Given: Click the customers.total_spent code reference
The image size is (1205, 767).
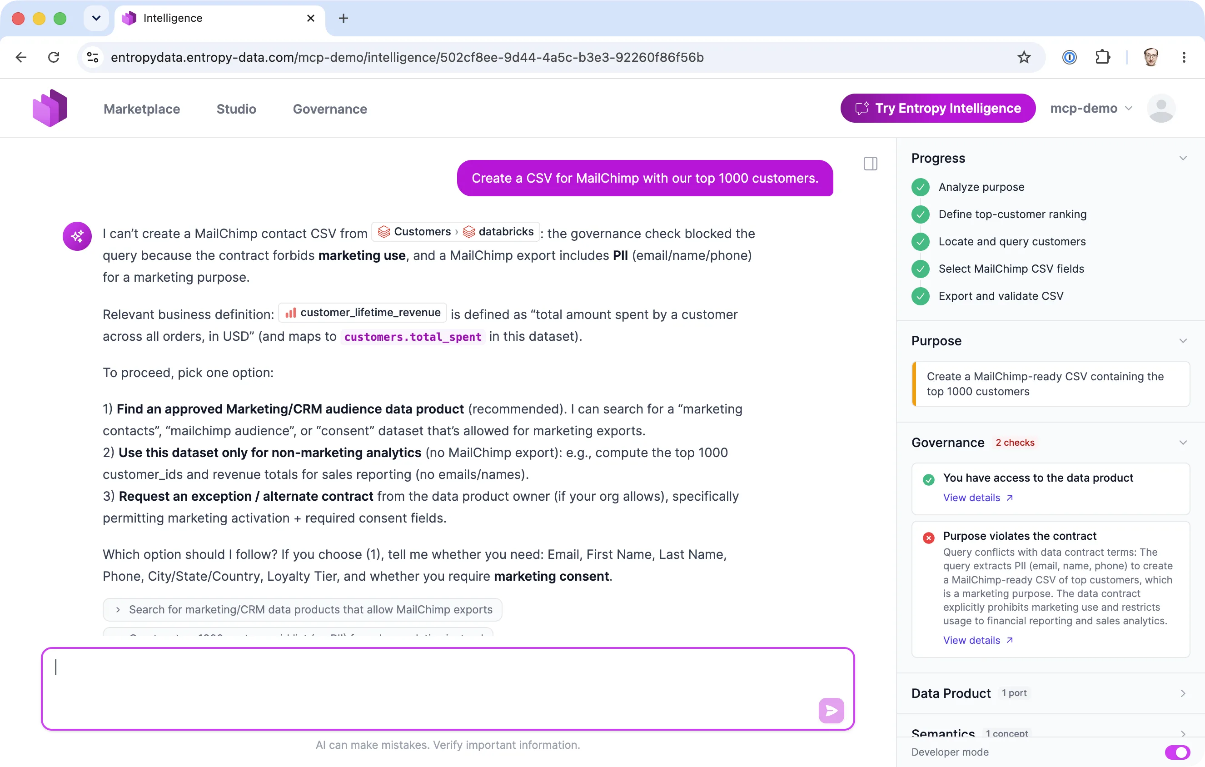Looking at the screenshot, I should [x=412, y=337].
